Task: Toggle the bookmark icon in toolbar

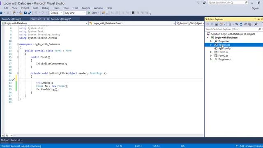Action: 133,13
